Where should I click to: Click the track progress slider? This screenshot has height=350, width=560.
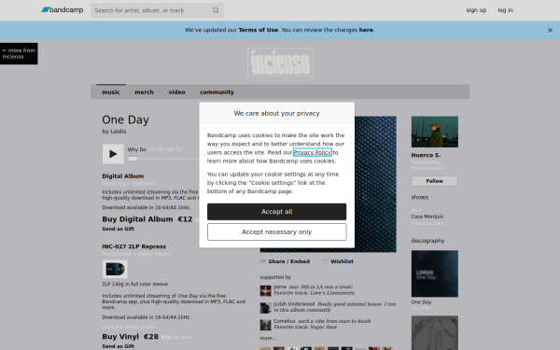click(133, 159)
